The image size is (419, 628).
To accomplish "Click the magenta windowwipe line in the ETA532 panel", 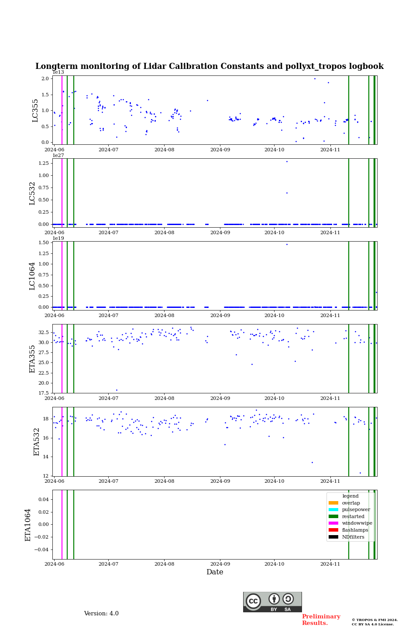I will coord(62,442).
